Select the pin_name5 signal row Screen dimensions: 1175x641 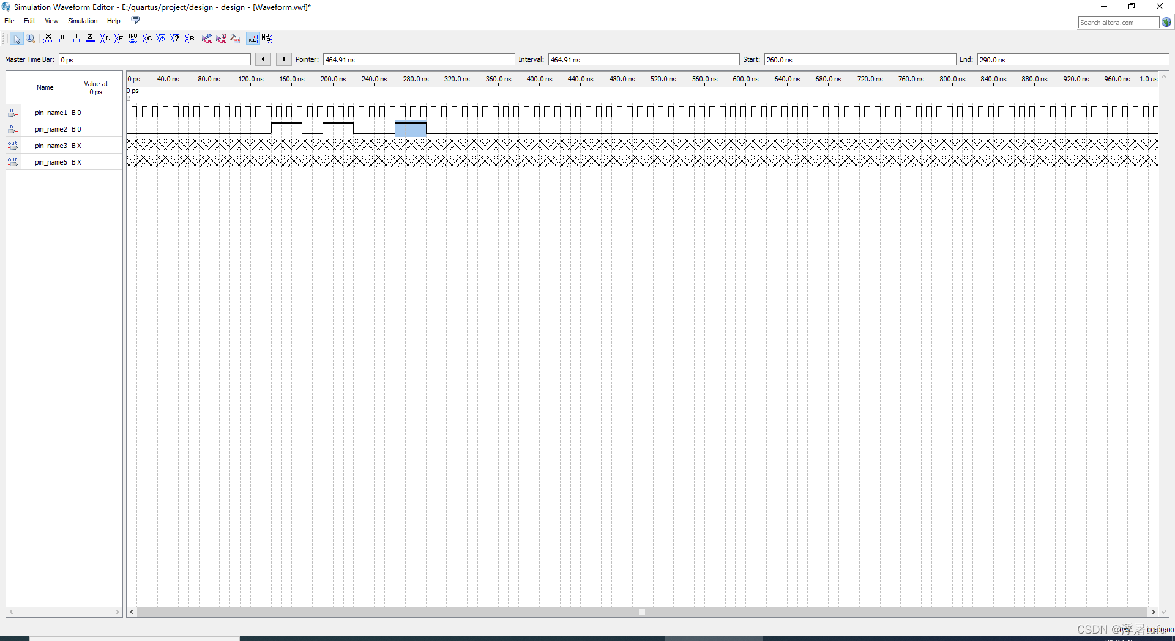coord(64,162)
